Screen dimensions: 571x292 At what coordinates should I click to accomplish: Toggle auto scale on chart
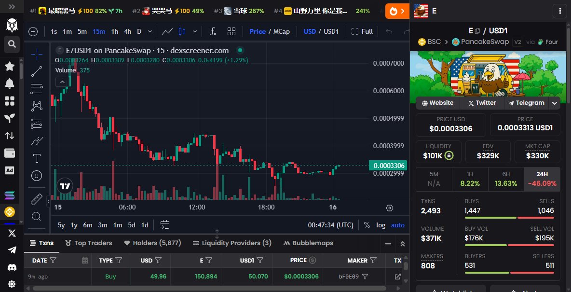click(x=398, y=225)
